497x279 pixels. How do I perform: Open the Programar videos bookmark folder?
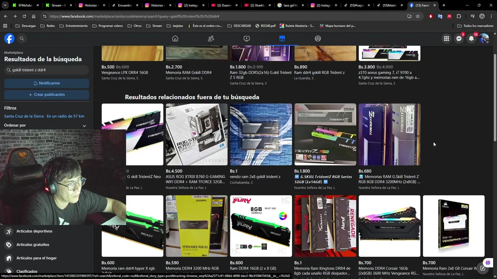tap(108, 26)
